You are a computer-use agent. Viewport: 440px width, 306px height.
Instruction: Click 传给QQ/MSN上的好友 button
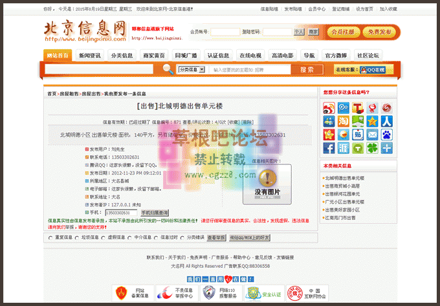tap(250, 238)
